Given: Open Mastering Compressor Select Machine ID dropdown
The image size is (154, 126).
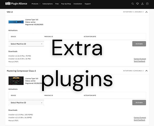Looking at the screenshot, I should tap(26, 103).
